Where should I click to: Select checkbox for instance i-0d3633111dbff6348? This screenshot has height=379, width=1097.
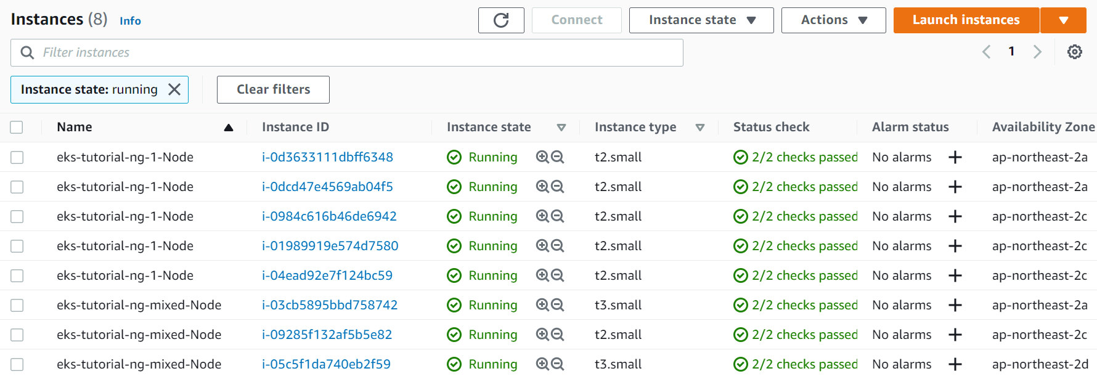tap(17, 157)
